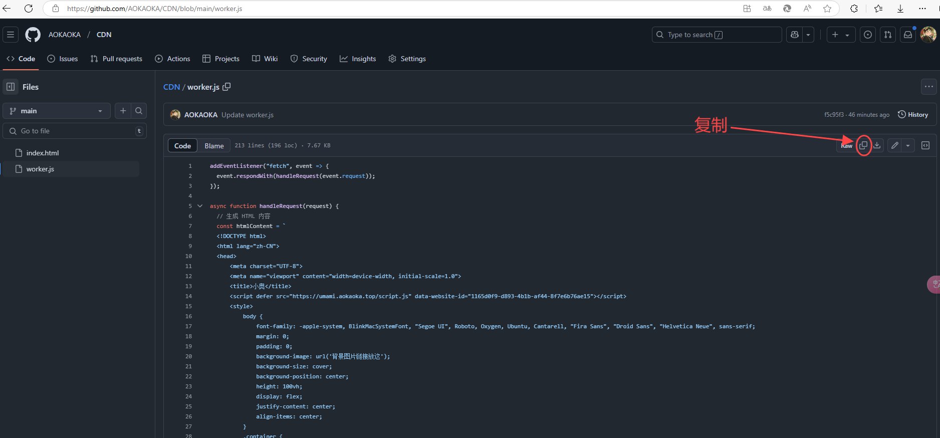Viewport: 940px width, 438px height.
Task: Expand edit options dropdown arrow
Action: click(908, 145)
